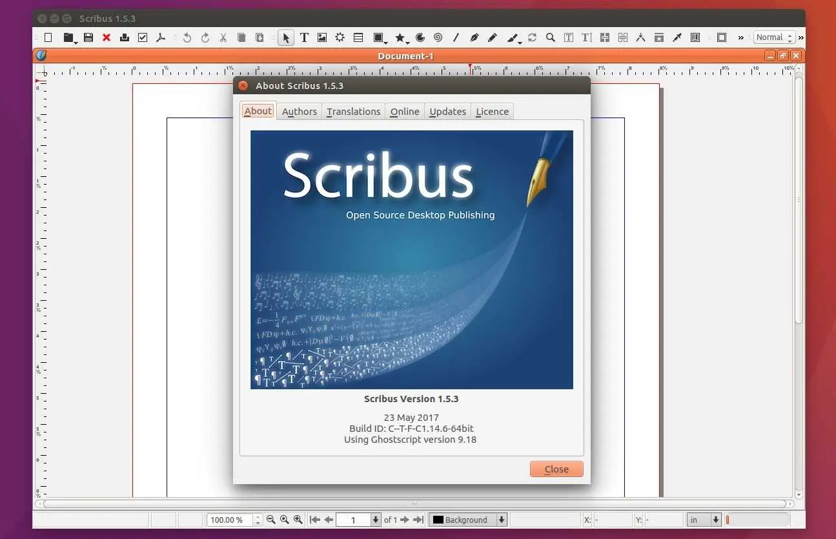Export as PDF using the Acrobat icon
The width and height of the screenshot is (836, 539).
tap(161, 38)
